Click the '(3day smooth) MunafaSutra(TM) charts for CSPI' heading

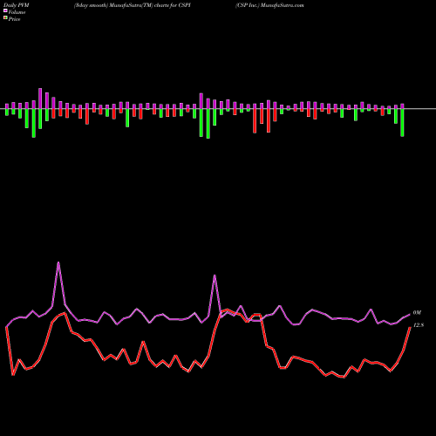(133, 5)
